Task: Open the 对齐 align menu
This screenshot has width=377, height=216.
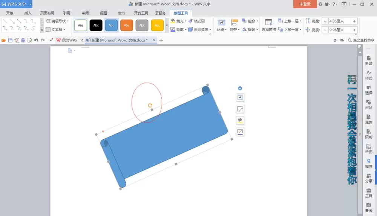Action: (234, 26)
